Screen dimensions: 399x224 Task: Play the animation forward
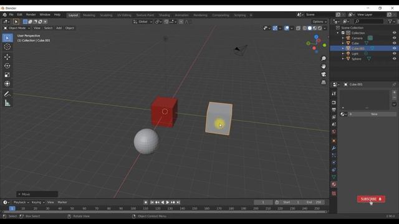(168, 202)
